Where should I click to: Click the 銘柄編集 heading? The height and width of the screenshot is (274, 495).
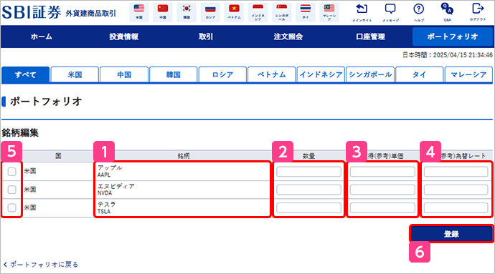20,133
